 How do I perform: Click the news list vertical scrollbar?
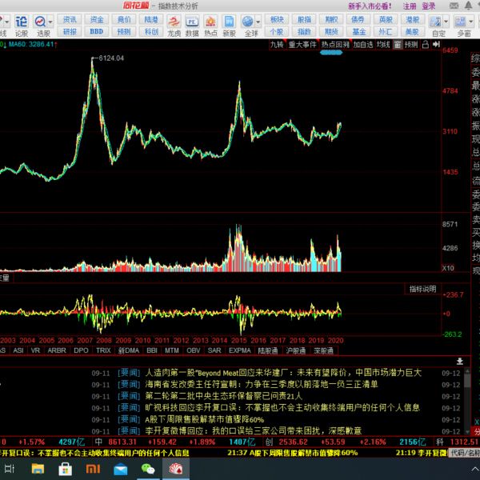pyautogui.click(x=467, y=402)
